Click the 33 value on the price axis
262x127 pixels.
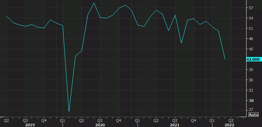click(251, 90)
